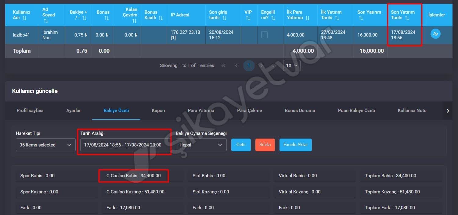Export results with Excele Aktar
This screenshot has height=215, width=458.
pyautogui.click(x=295, y=145)
